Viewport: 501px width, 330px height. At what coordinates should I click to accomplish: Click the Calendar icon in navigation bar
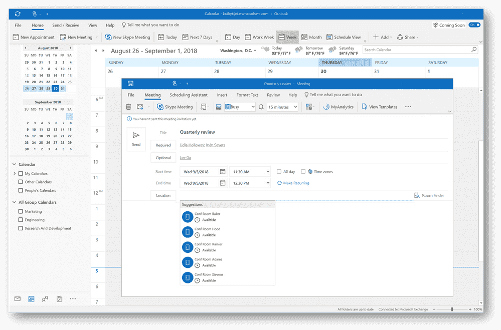31,299
